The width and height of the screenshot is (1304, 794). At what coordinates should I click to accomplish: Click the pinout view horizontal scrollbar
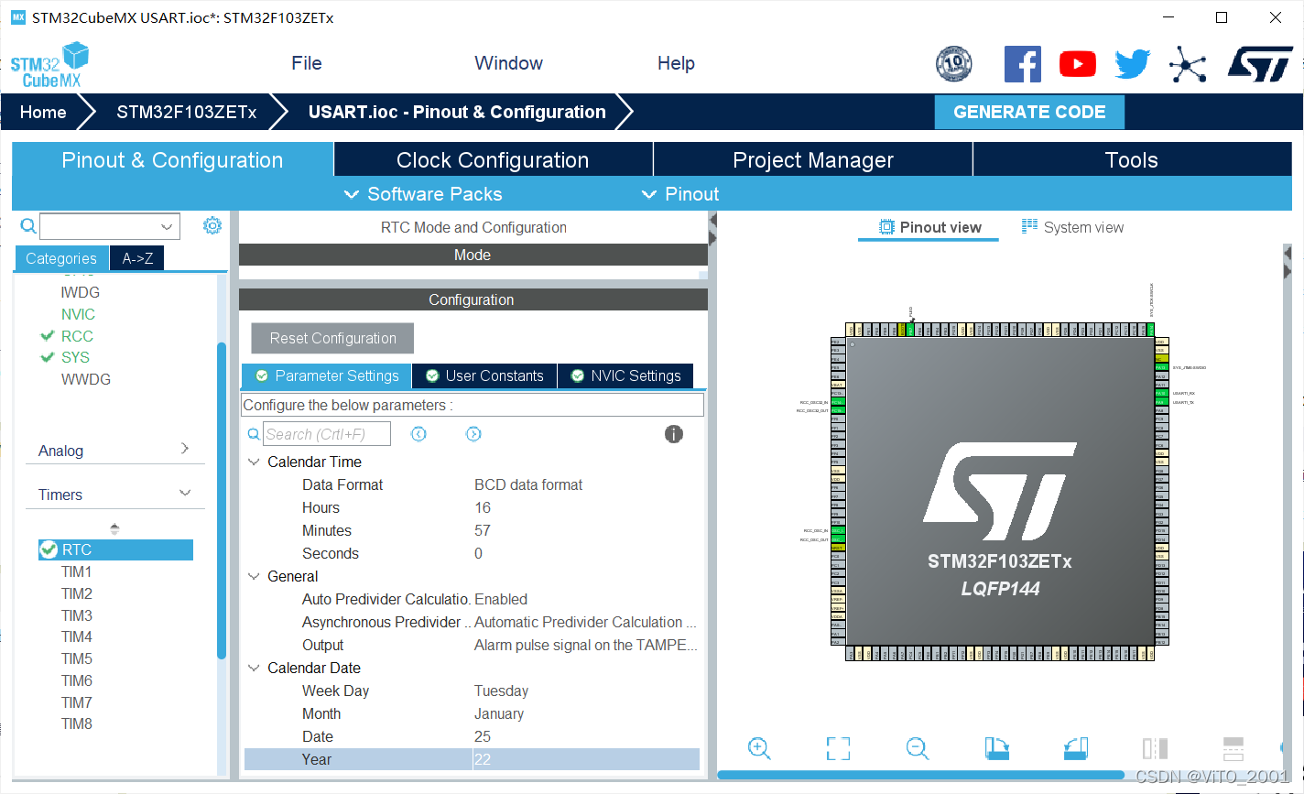click(x=920, y=775)
